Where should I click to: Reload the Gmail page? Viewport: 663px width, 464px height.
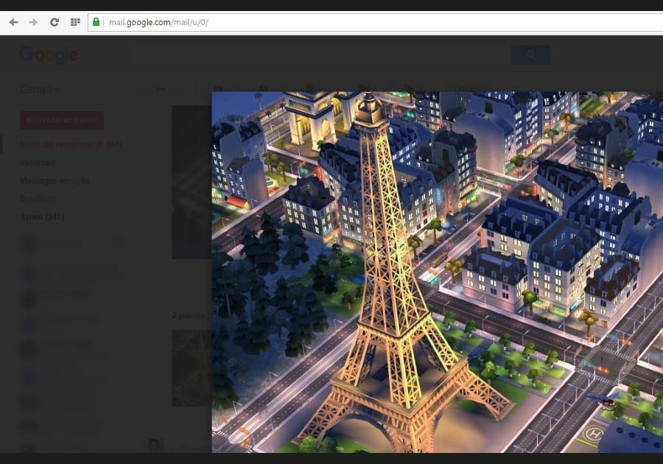54,22
